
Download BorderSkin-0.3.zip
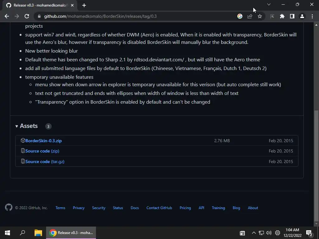pos(44,141)
